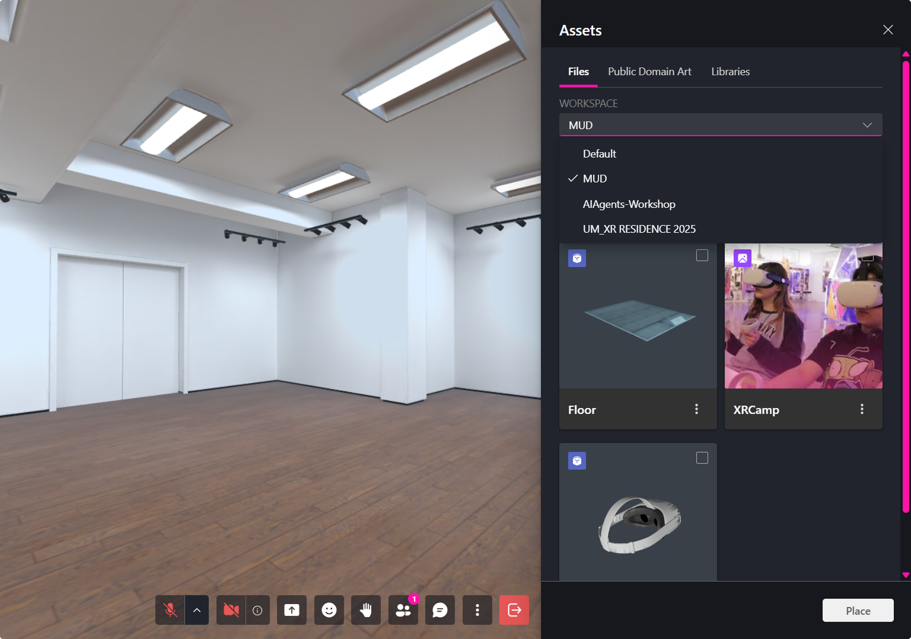Viewport: 911px width, 639px height.
Task: Open the Floor asset options menu
Action: tap(696, 409)
